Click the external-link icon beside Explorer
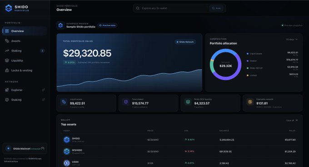The height and width of the screenshot is (167, 309). click(43, 90)
